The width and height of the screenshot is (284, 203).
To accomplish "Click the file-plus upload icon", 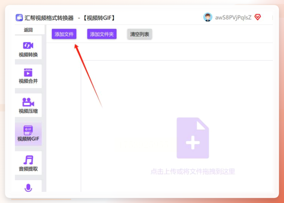I will (x=193, y=138).
